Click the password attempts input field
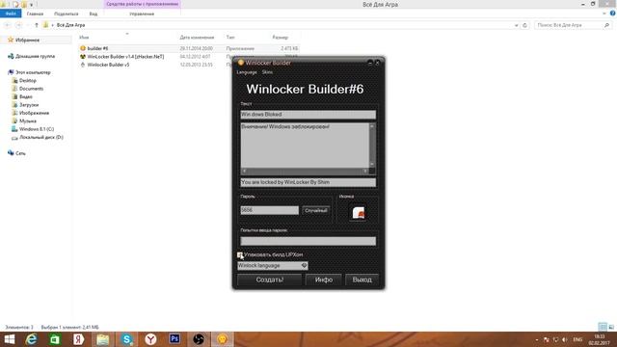This screenshot has width=617, height=347. pos(308,241)
